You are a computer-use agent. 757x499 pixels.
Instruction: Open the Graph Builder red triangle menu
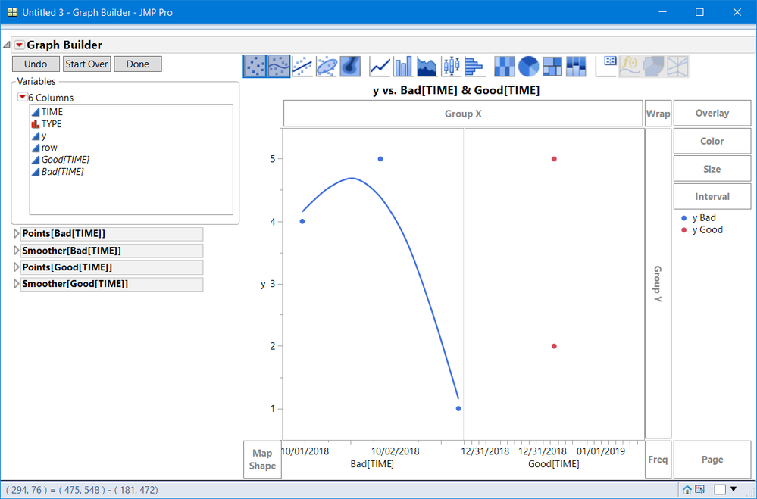pyautogui.click(x=19, y=45)
